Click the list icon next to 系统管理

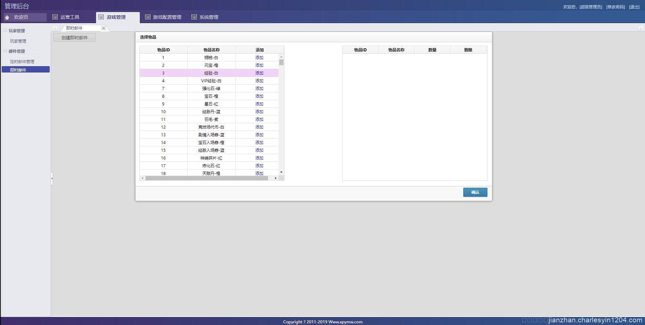pyautogui.click(x=194, y=17)
